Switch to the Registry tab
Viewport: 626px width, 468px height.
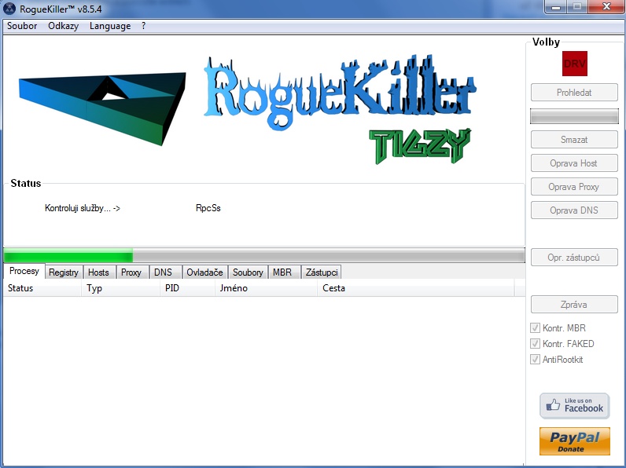(x=63, y=272)
